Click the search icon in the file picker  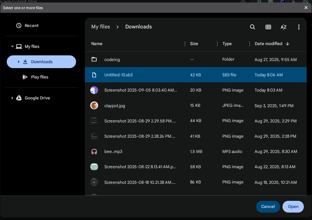point(252,27)
